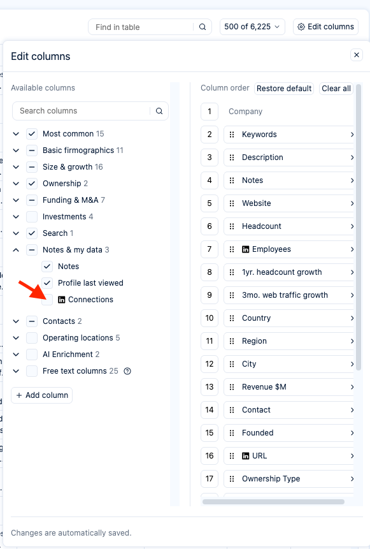Viewport: 370px width, 549px height.
Task: Open the 500 of 6,225 dropdown
Action: (x=252, y=27)
